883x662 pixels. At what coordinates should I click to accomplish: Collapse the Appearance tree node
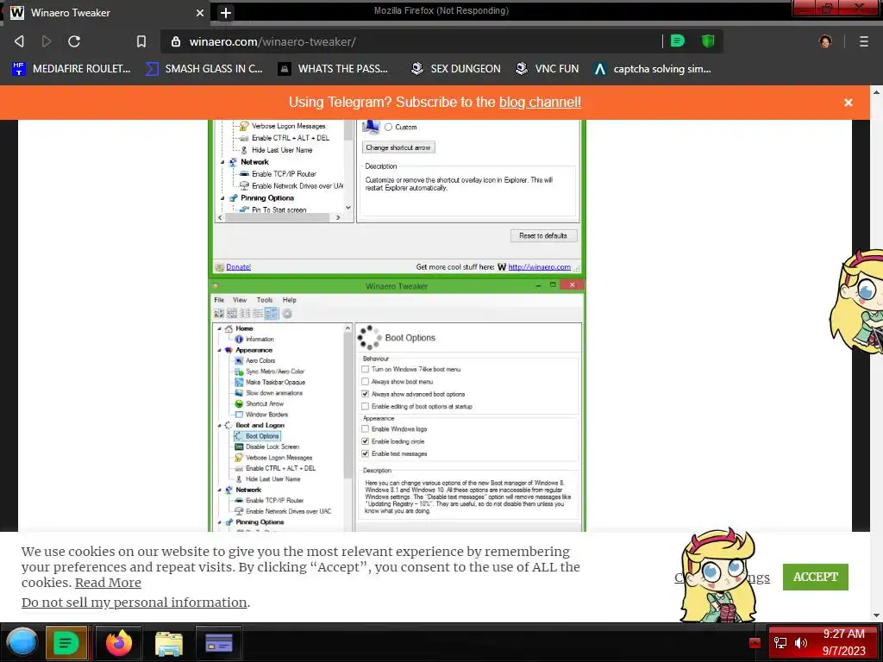coord(219,350)
